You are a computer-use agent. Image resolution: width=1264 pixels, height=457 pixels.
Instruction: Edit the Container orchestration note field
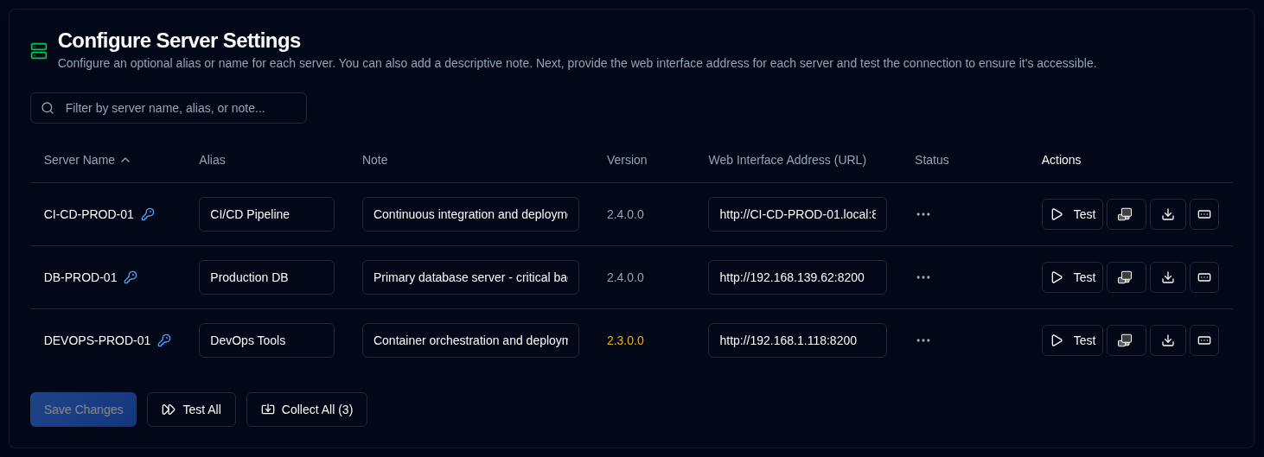[x=470, y=340]
